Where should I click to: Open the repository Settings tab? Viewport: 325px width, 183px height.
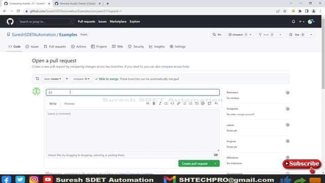[x=178, y=47]
